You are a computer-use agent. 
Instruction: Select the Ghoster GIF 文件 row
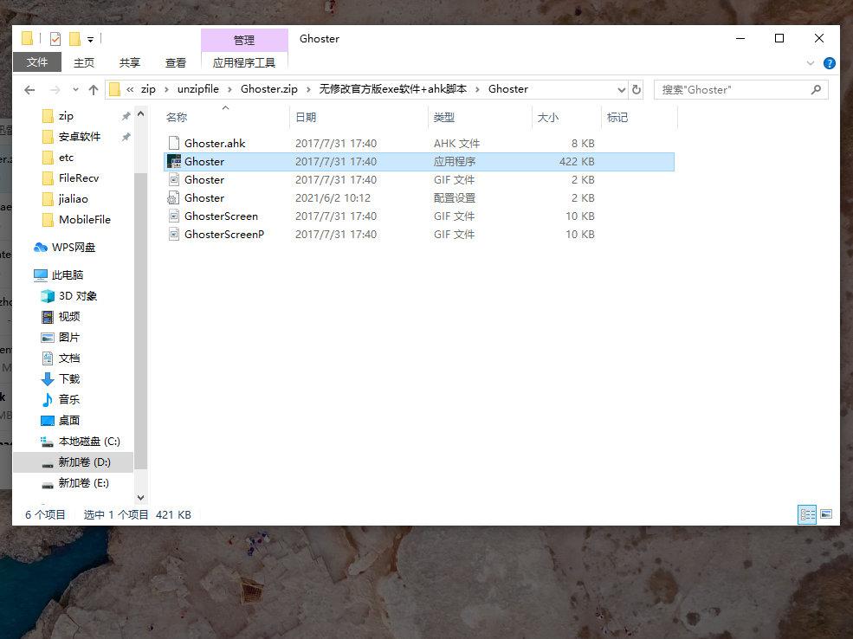[419, 180]
